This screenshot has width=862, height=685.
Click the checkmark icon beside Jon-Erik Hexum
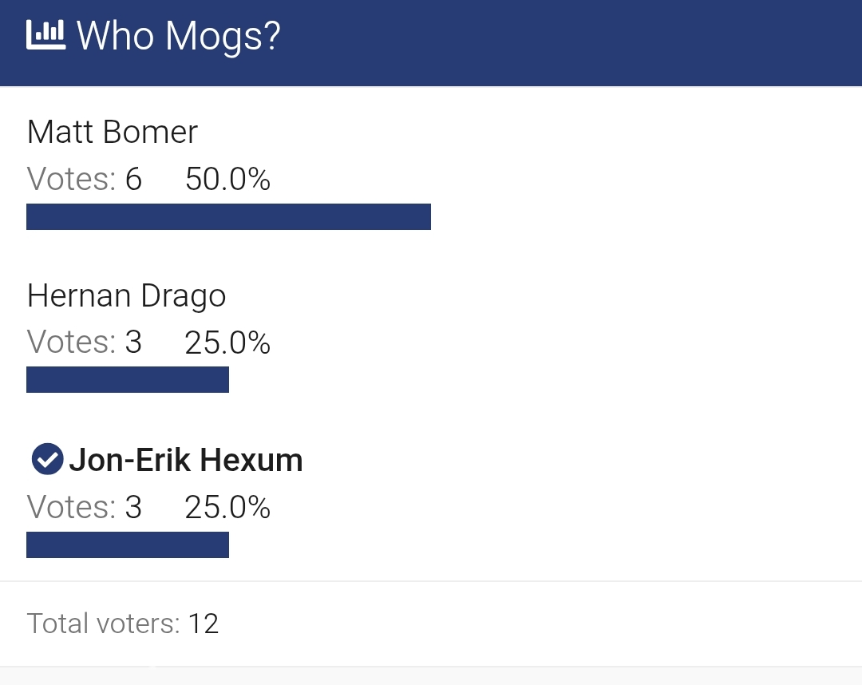pos(47,459)
